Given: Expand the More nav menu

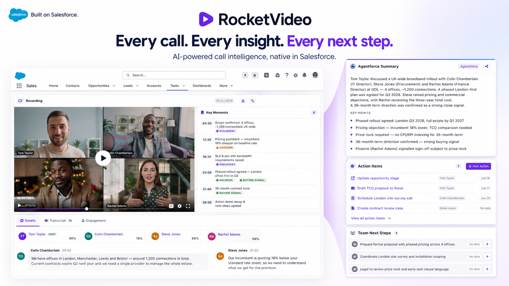Looking at the screenshot, I should click(226, 86).
